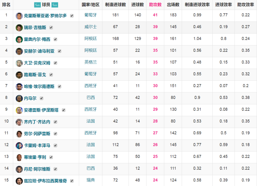The image size is (257, 186).
Task: Click the teal icon left of 球员 header
Action: pyautogui.click(x=37, y=5)
